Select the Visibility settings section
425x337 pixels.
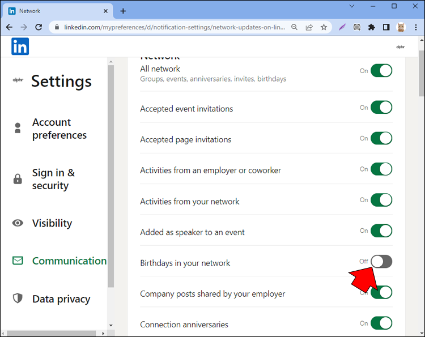pyautogui.click(x=52, y=223)
